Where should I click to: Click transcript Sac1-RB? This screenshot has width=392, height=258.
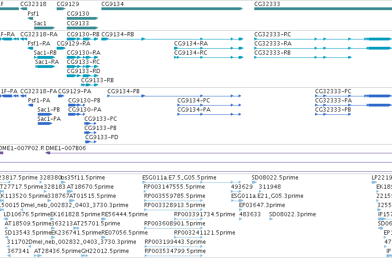pos(44,57)
